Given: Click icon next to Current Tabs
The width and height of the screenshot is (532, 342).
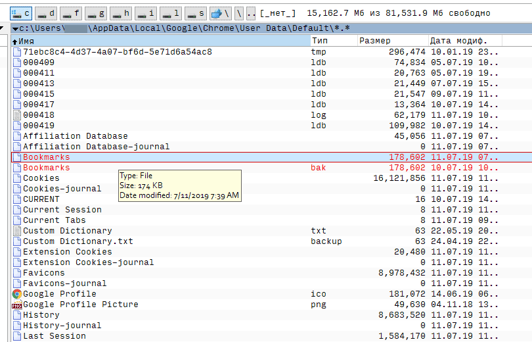Looking at the screenshot, I should click(17, 220).
